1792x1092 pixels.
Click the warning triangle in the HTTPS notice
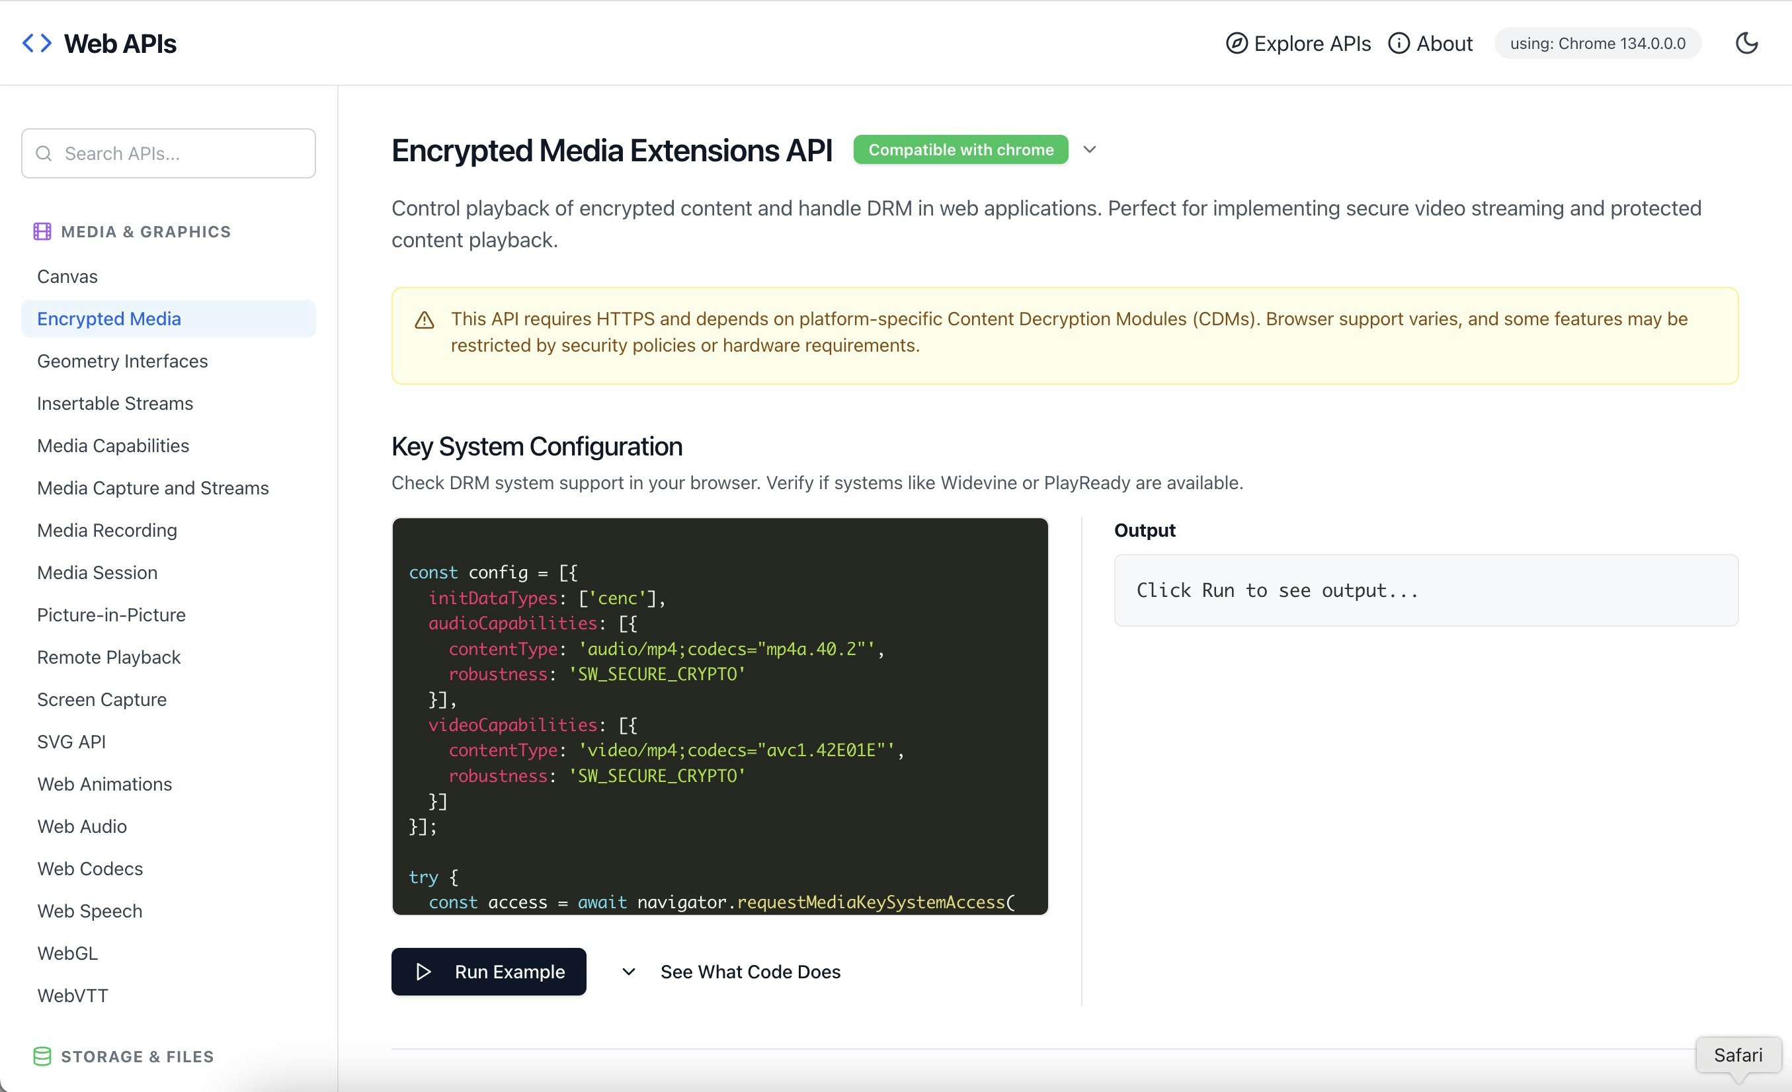click(425, 319)
